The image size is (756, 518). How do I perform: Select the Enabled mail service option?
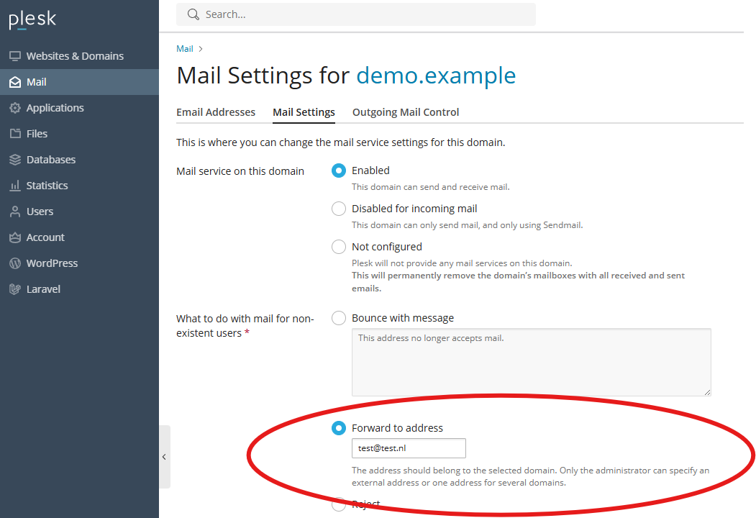[339, 171]
